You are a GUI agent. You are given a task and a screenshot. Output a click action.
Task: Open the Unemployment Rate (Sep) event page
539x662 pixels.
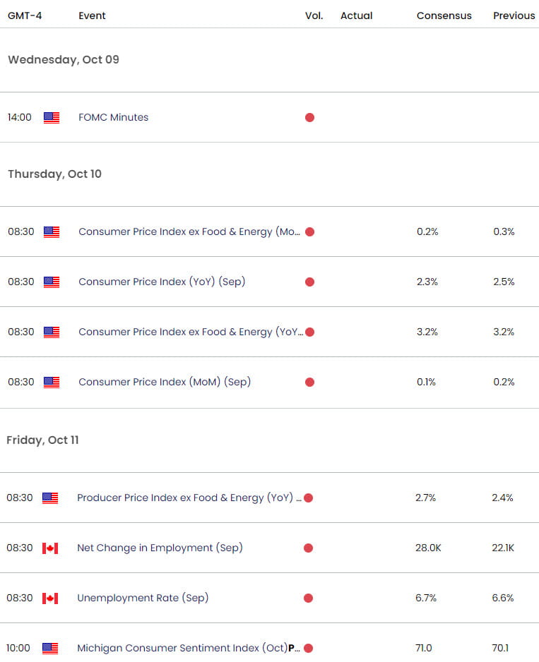coord(142,598)
